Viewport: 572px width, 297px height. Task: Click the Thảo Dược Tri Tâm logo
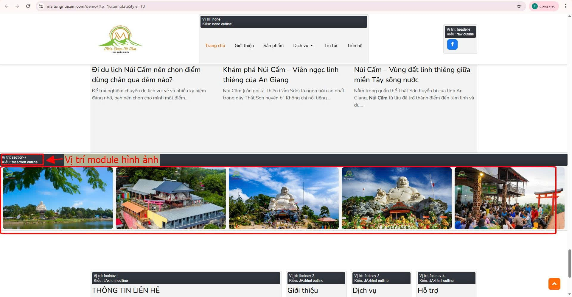pos(120,40)
